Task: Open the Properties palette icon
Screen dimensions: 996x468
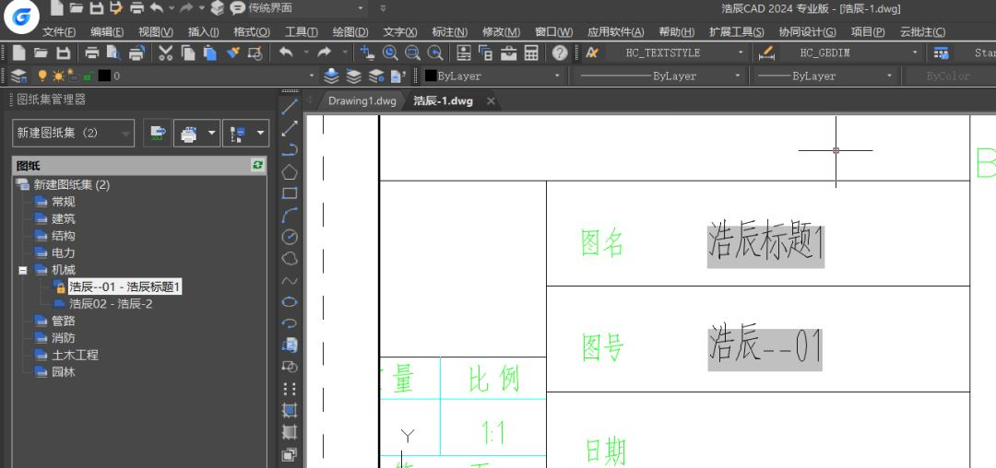Action: point(464,53)
